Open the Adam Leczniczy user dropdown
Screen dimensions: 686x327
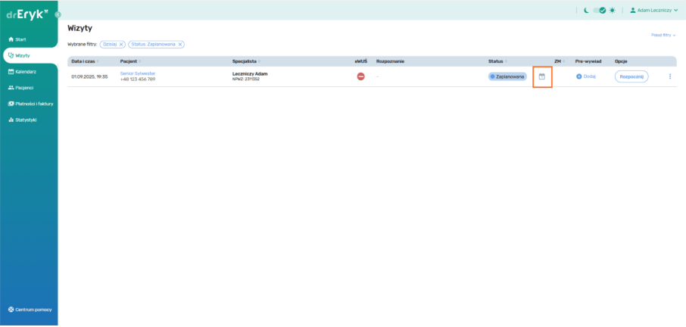point(653,10)
